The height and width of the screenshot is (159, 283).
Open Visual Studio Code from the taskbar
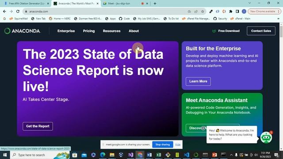[x=187, y=155]
